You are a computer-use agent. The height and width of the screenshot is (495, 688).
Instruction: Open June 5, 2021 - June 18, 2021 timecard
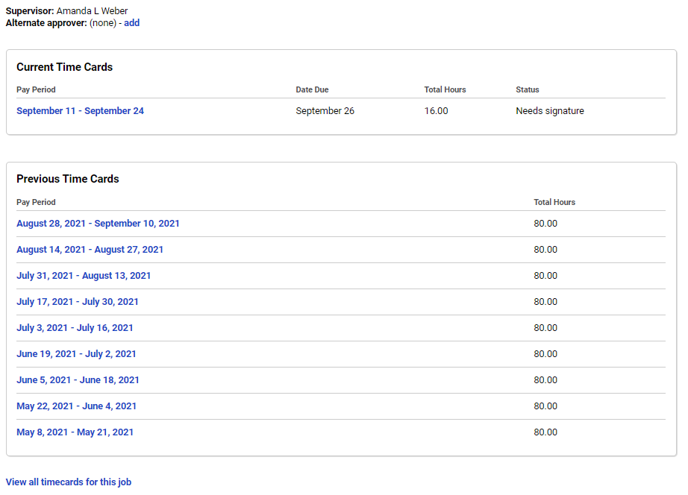tap(78, 380)
